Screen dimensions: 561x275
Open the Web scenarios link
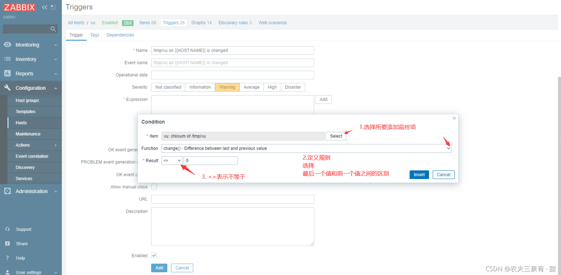coord(273,23)
